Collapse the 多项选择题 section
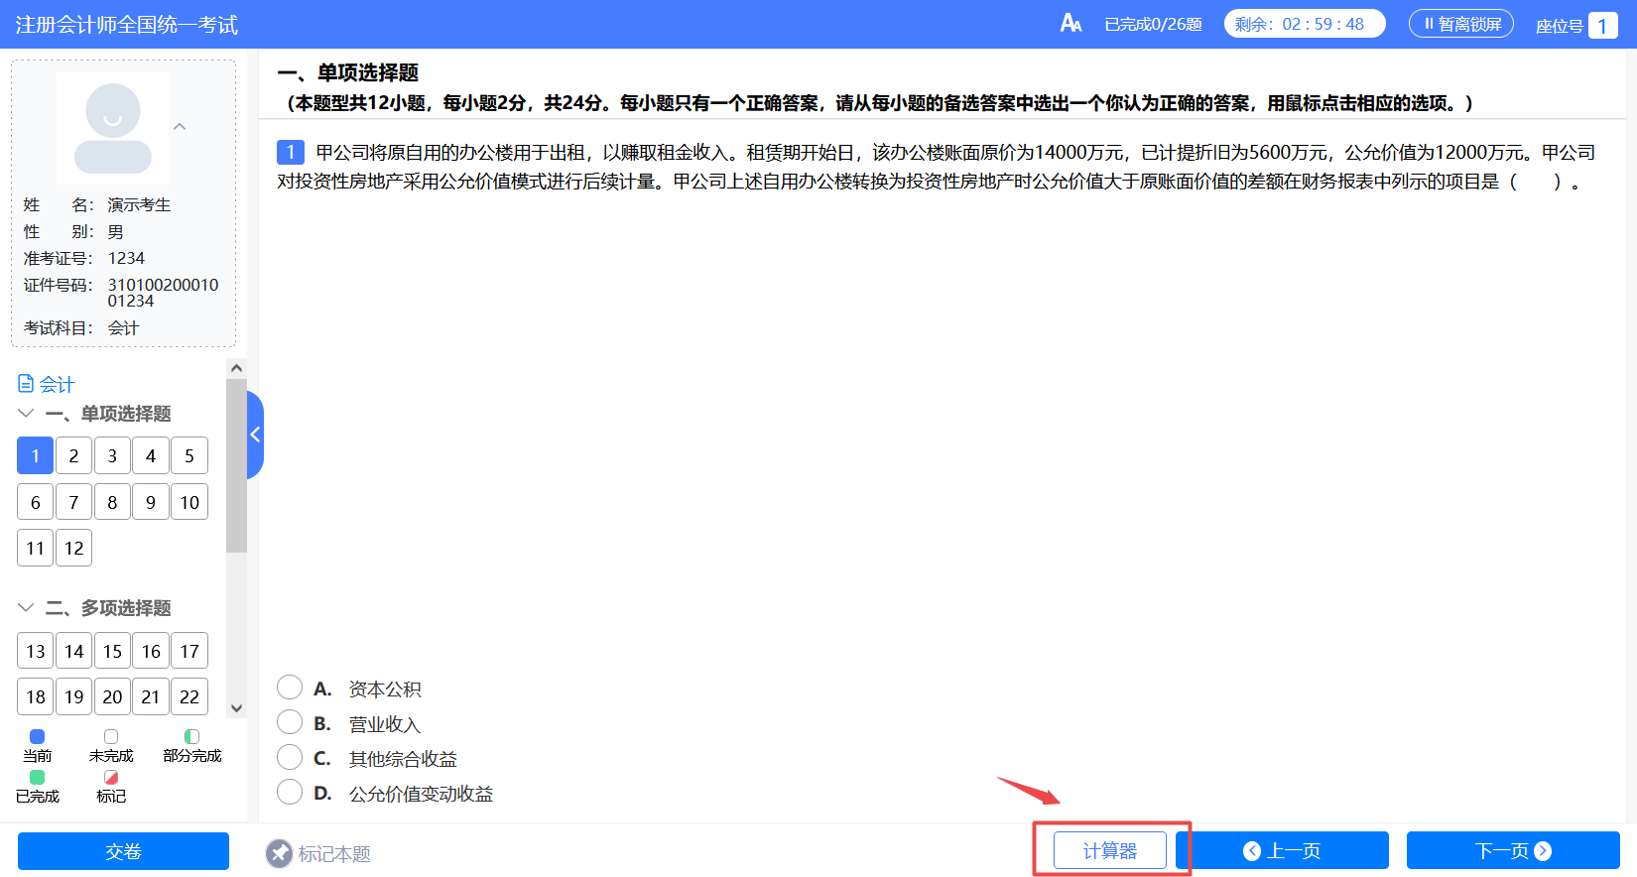 click(x=26, y=608)
